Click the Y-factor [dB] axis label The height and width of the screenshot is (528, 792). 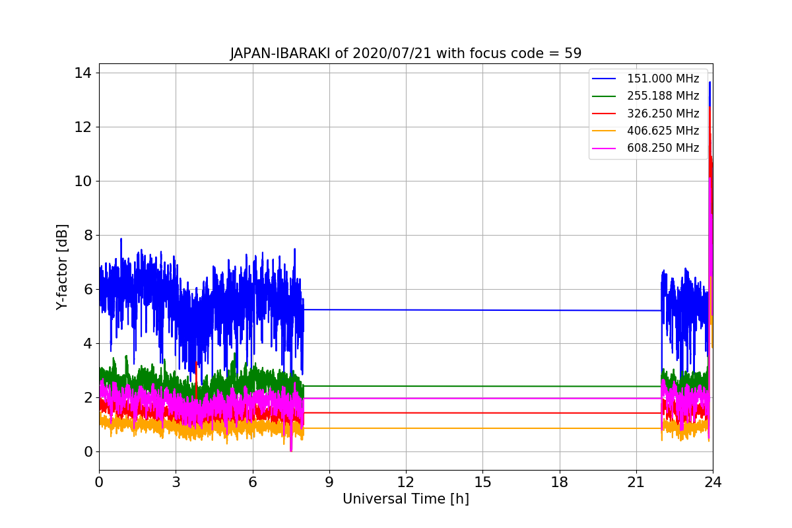coord(62,267)
